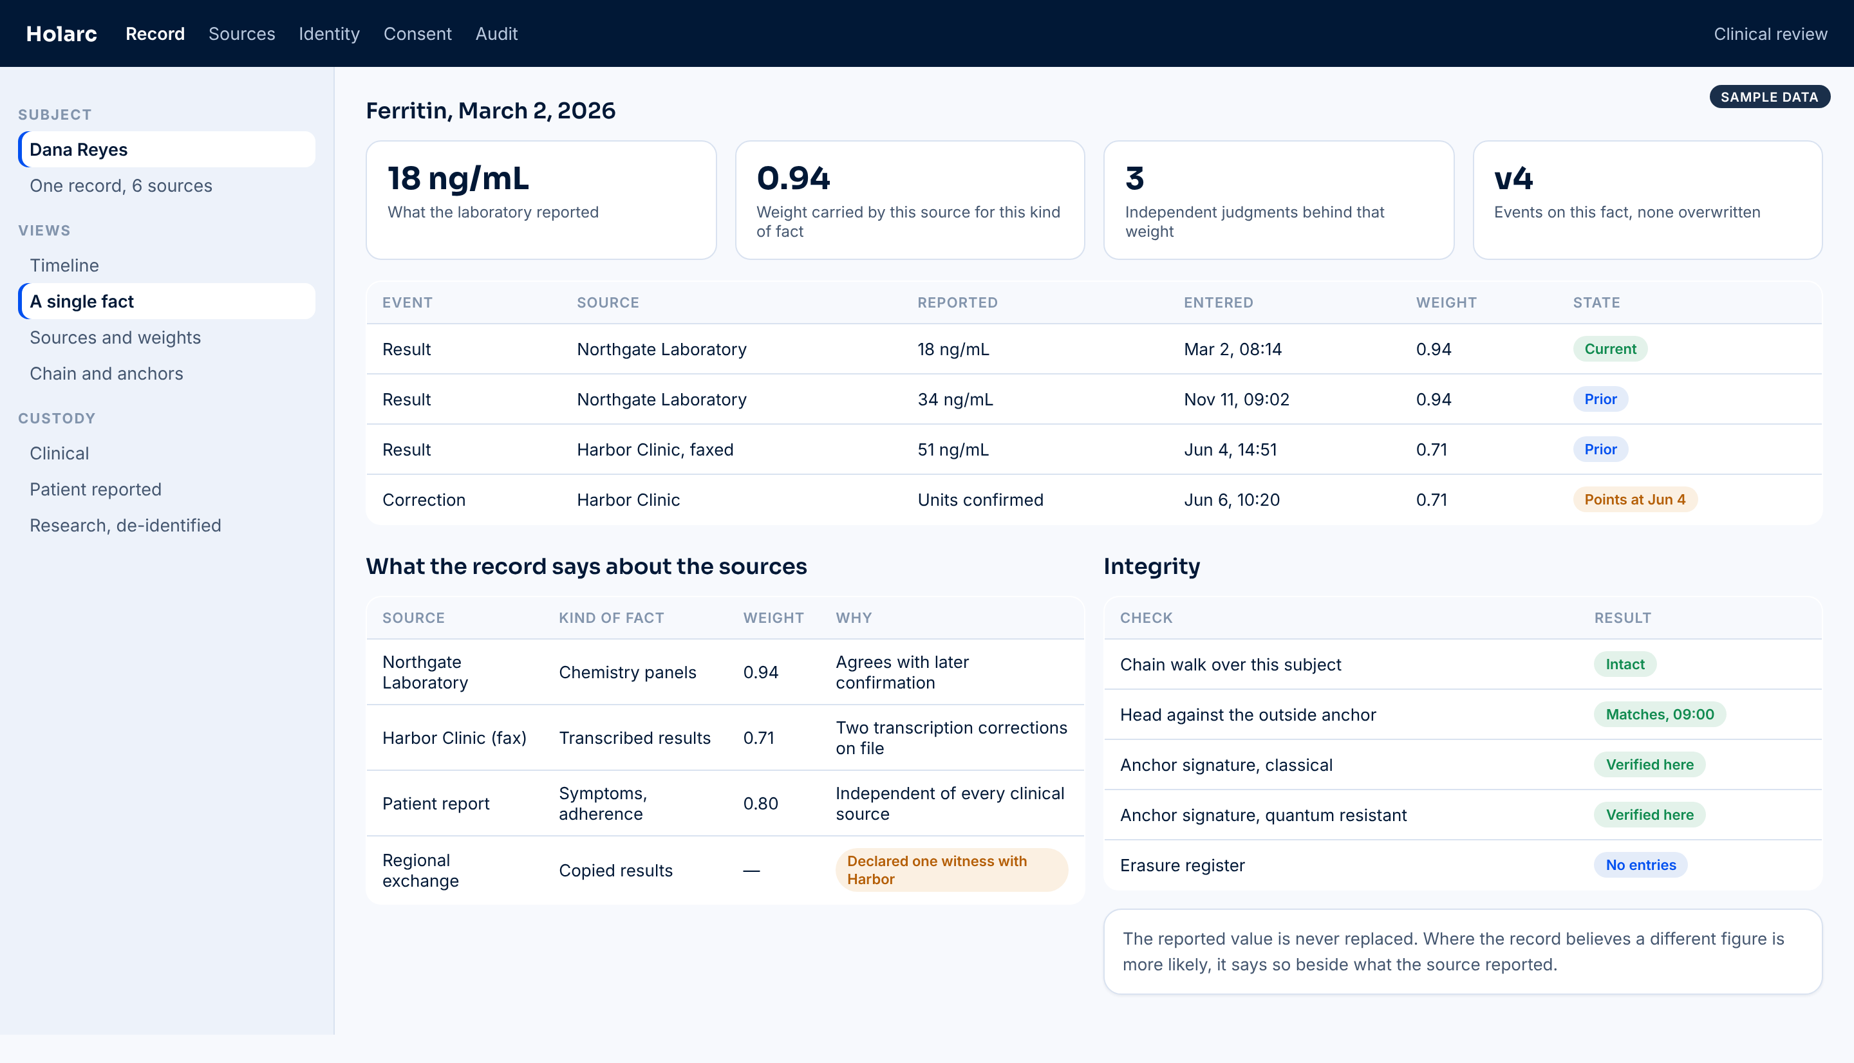Click the Correction event cell
Screen dimensions: 1854x1063
tap(424, 500)
